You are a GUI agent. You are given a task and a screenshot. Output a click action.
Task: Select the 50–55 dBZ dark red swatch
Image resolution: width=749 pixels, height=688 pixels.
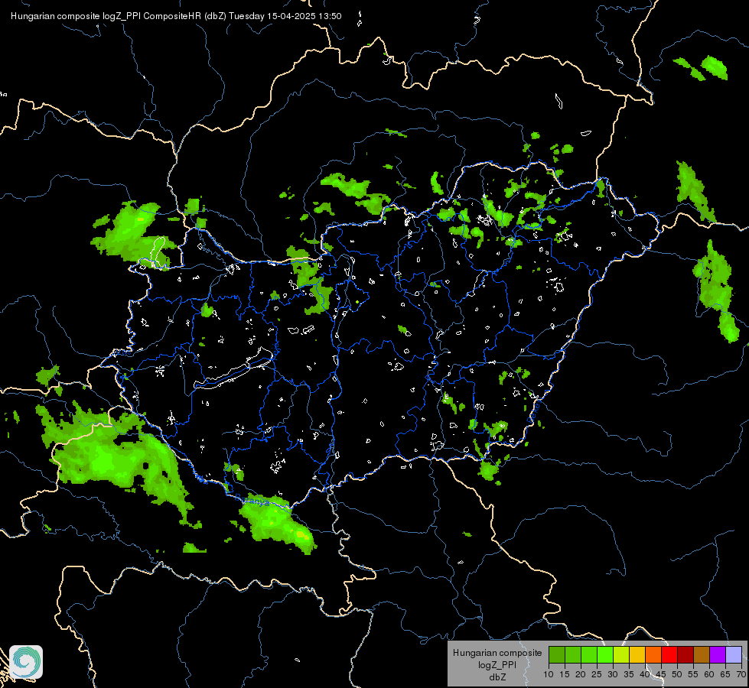coord(685,654)
